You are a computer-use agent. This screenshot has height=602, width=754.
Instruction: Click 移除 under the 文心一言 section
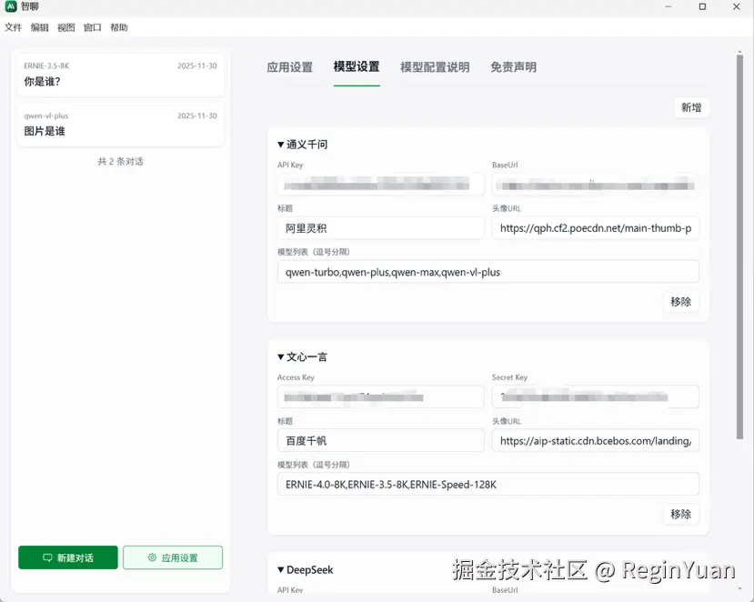click(680, 514)
